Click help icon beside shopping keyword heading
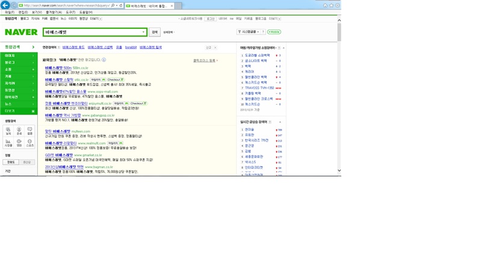Viewport: 493px width, 277px height. (x=279, y=48)
